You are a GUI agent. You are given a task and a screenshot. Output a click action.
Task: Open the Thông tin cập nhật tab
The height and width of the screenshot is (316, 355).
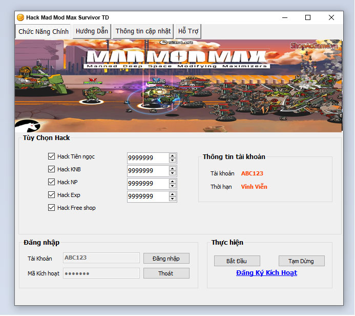(143, 31)
